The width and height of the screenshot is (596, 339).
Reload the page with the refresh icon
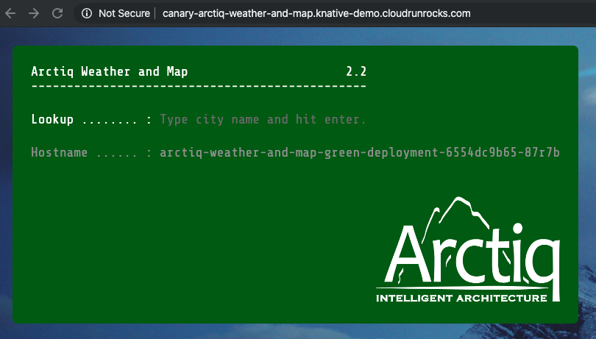pyautogui.click(x=57, y=13)
